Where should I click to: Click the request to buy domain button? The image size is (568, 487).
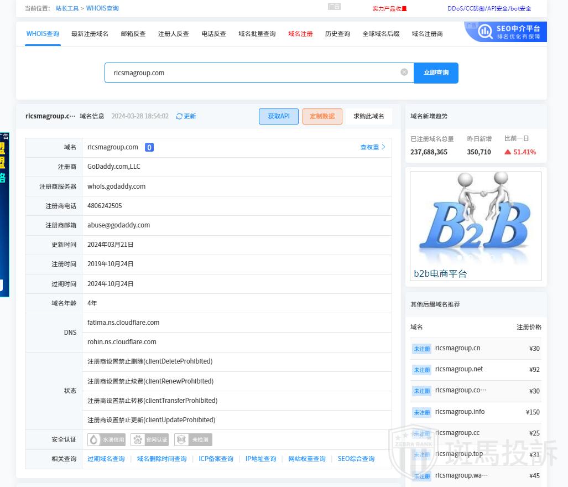(369, 116)
